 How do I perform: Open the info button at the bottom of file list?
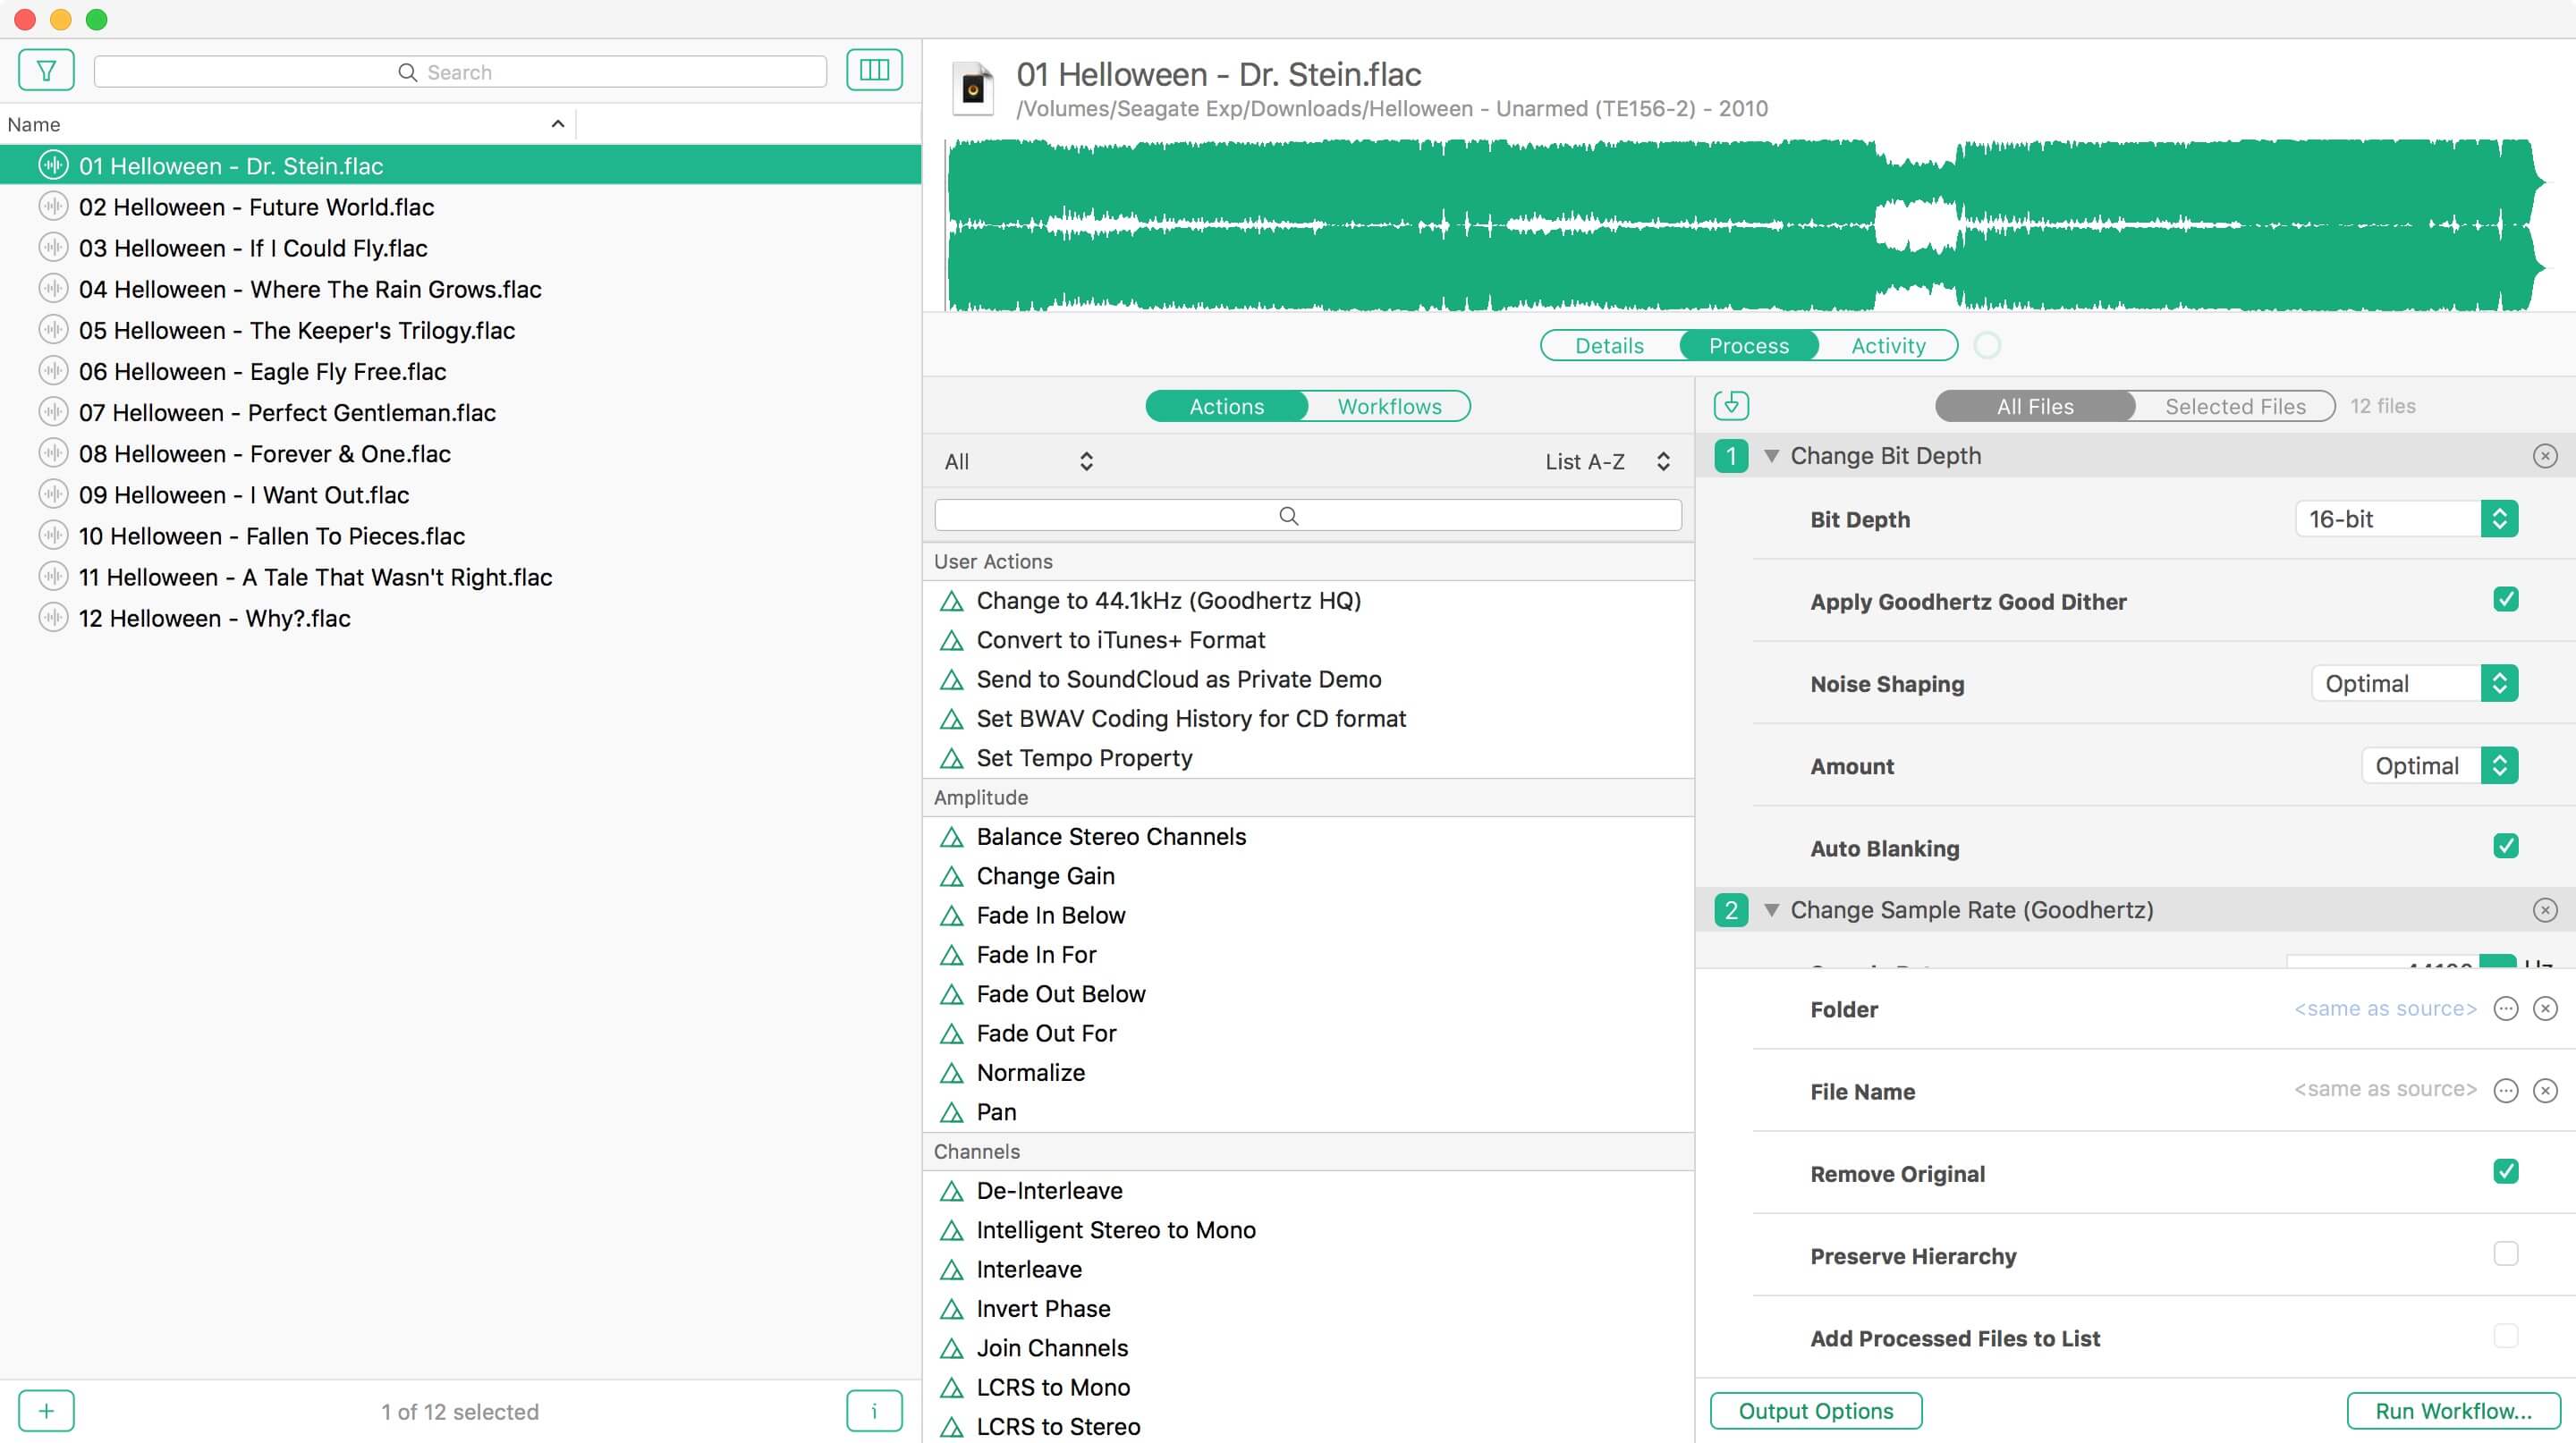(x=874, y=1411)
